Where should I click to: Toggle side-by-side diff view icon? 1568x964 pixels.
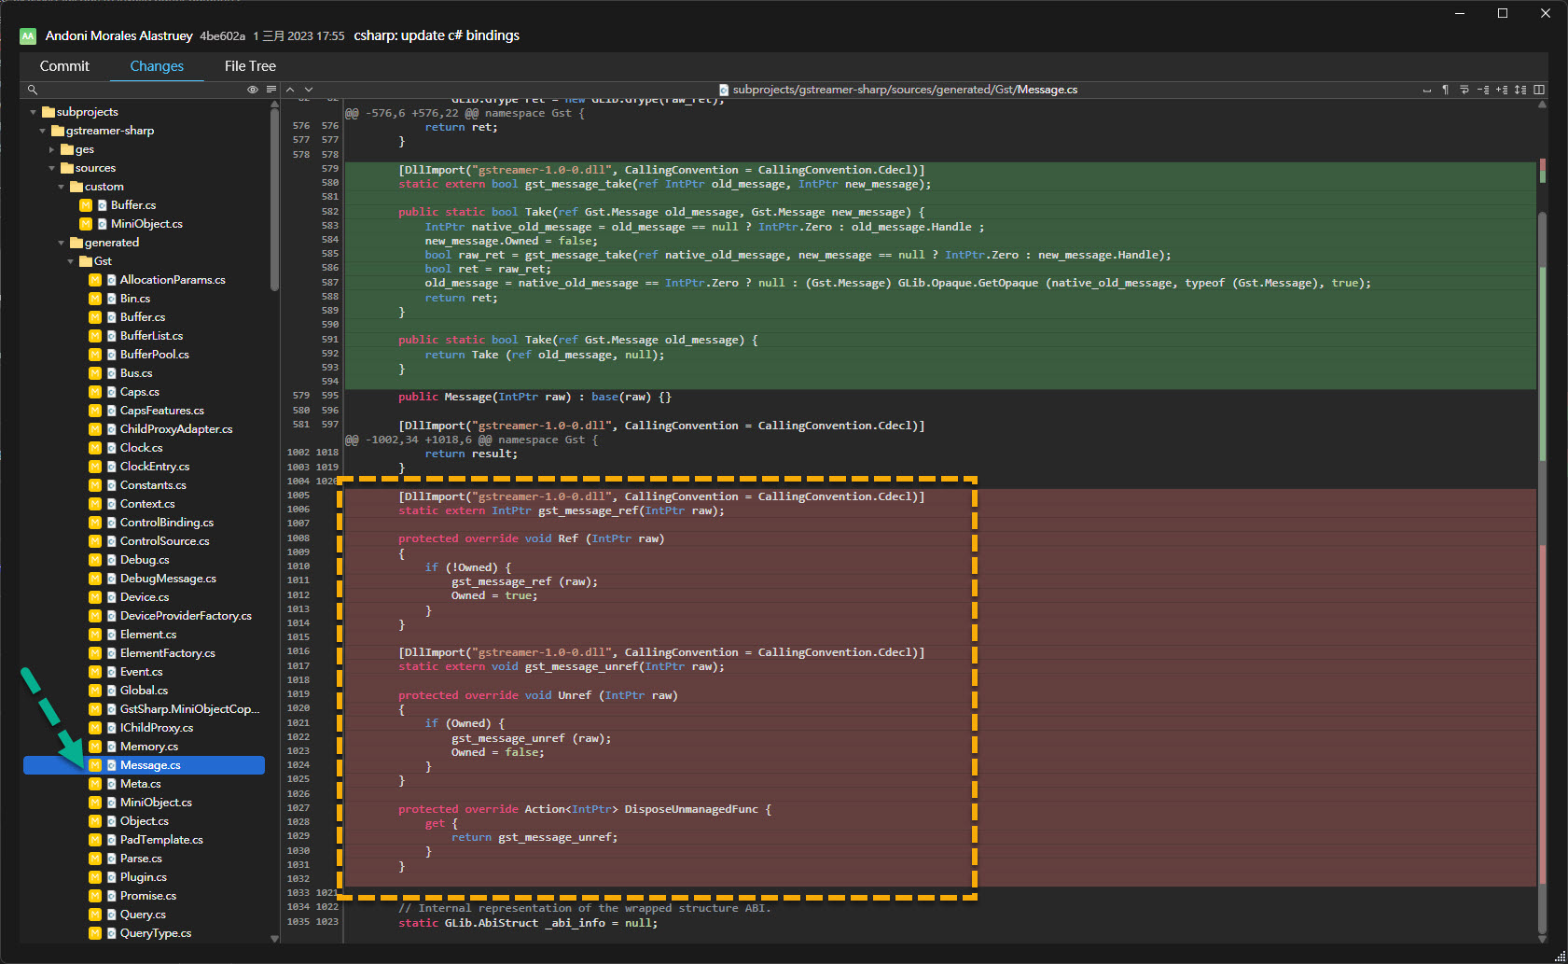1538,90
